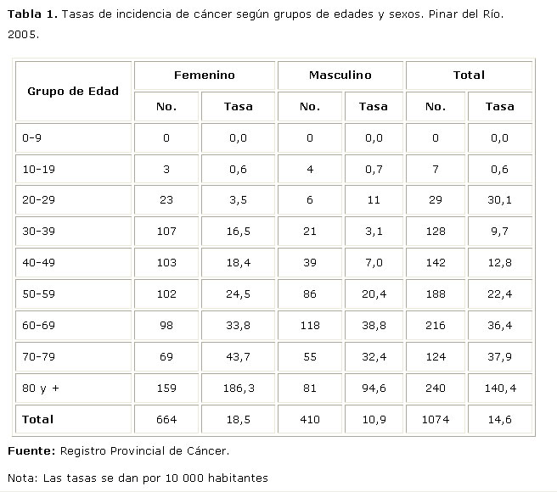Select the 40-49 age group label
This screenshot has height=492, width=557.
tap(39, 263)
